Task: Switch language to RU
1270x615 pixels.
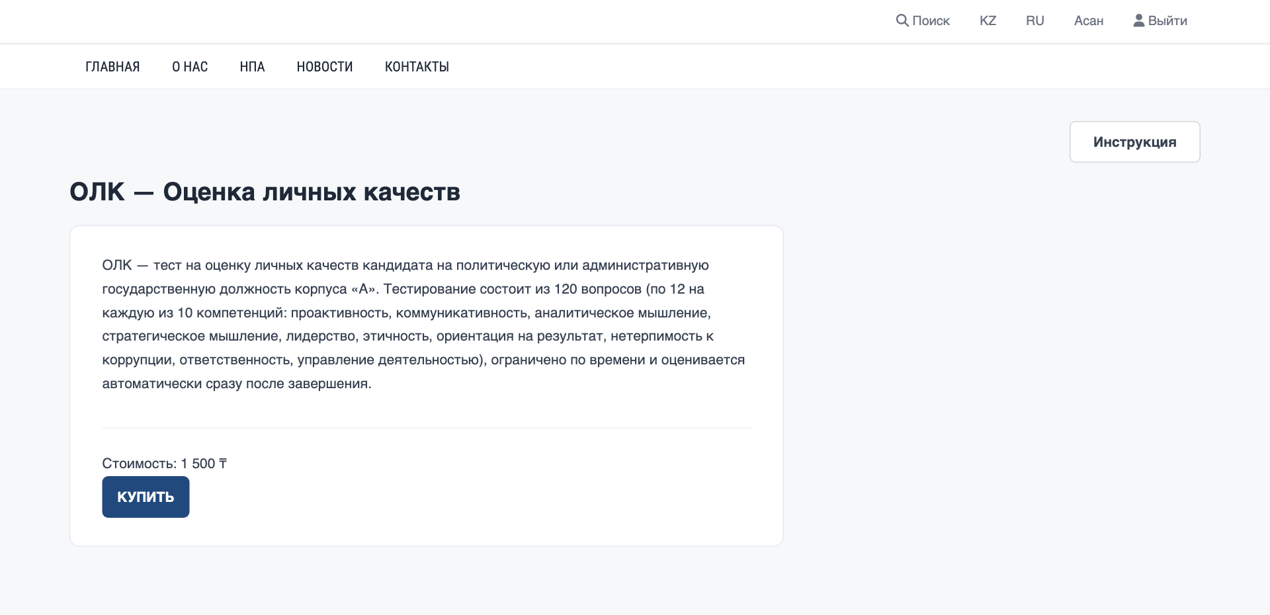Action: 1035,20
